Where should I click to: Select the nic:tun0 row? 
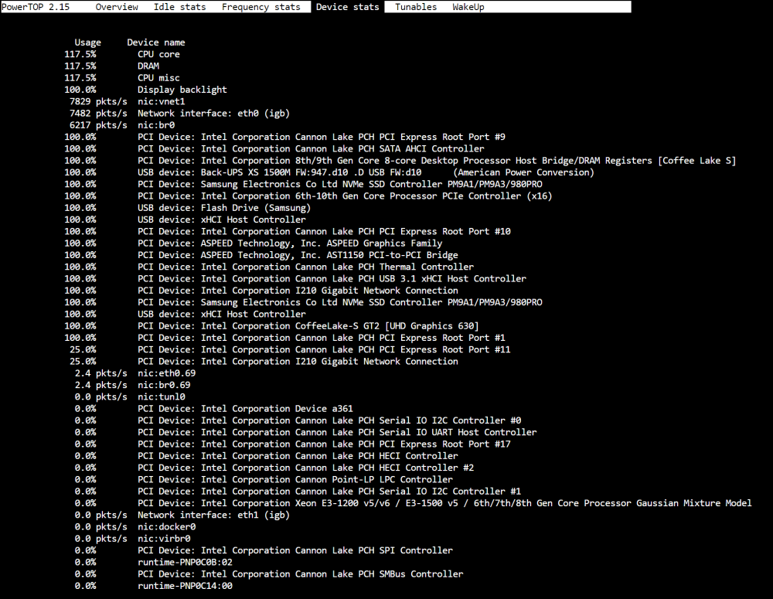click(x=130, y=397)
